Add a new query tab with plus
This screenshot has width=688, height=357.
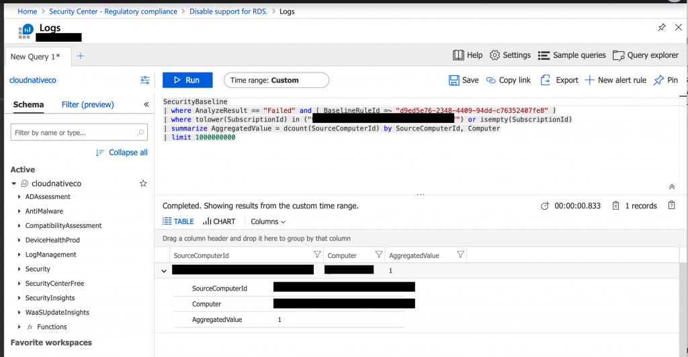pyautogui.click(x=81, y=56)
